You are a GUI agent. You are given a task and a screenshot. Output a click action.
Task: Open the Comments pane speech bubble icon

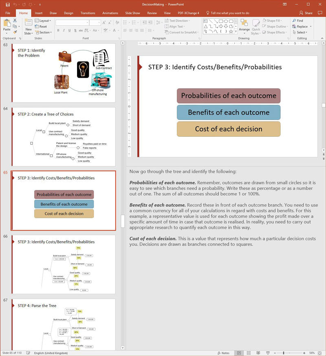point(320,13)
